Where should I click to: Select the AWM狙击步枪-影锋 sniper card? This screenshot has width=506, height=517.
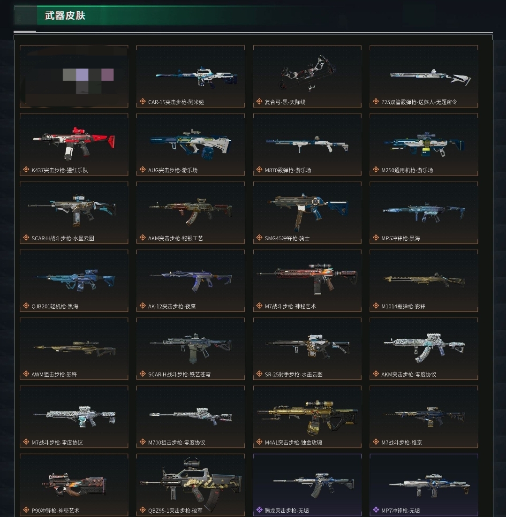point(74,349)
